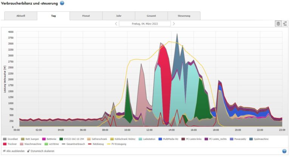
Task: Go to previous day arrow
Action: click(116, 23)
